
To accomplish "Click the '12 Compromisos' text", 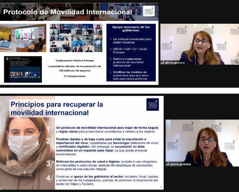I will [x=74, y=76].
